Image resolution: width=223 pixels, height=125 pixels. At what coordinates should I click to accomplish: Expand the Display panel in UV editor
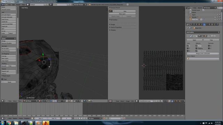110,30
